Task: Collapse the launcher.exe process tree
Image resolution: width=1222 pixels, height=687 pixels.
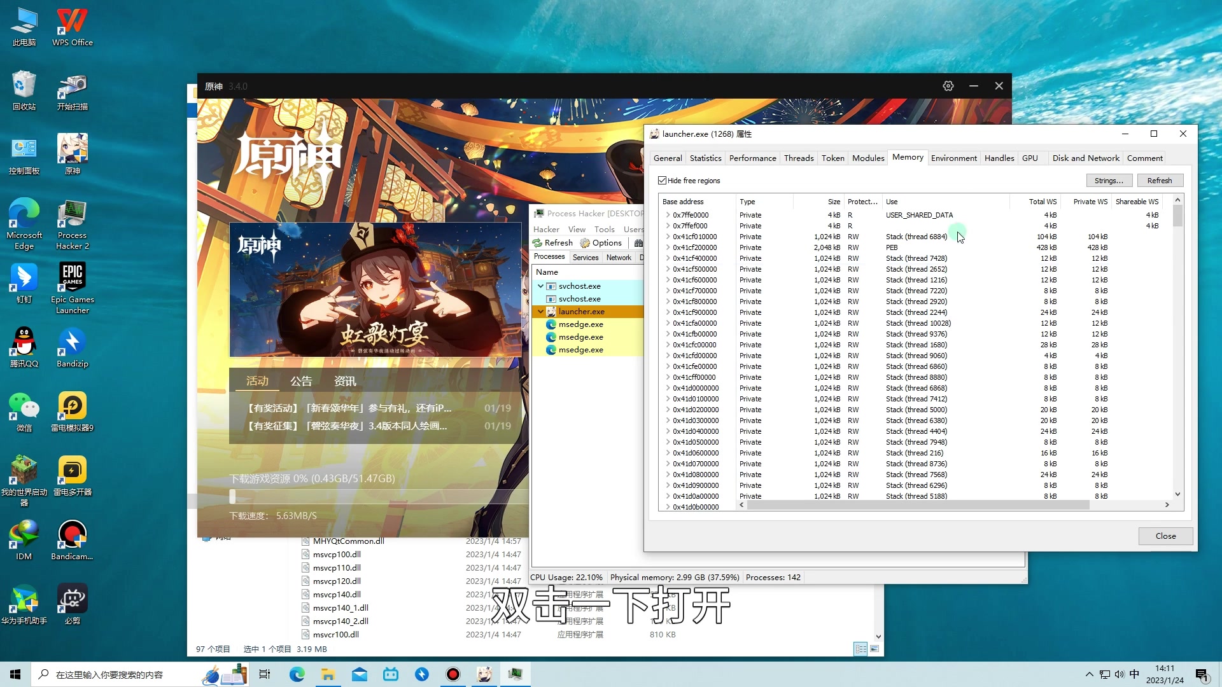Action: [540, 312]
